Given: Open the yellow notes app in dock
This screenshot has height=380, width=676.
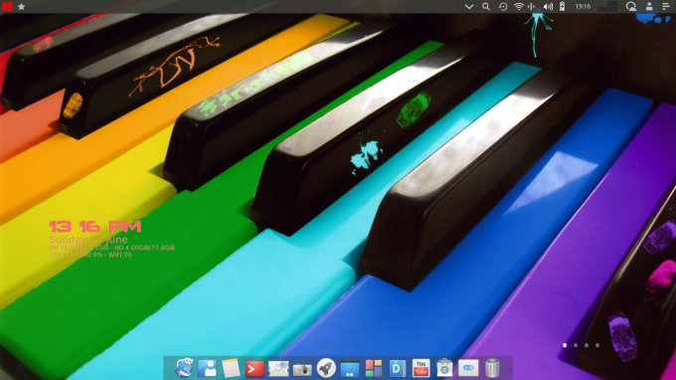Looking at the screenshot, I should tap(231, 368).
